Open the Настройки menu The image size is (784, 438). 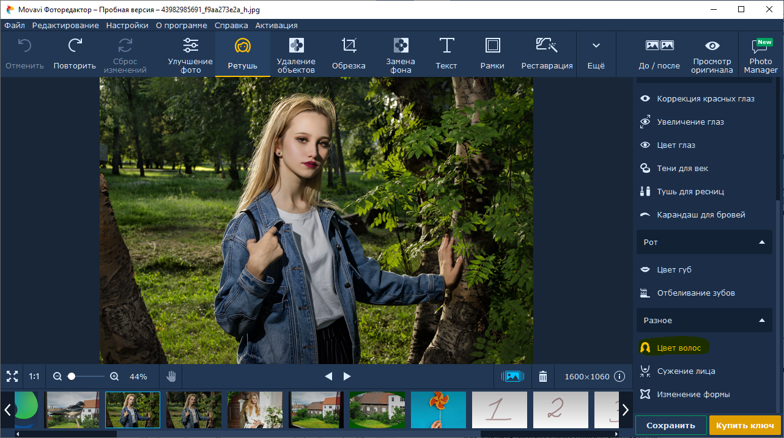point(127,25)
